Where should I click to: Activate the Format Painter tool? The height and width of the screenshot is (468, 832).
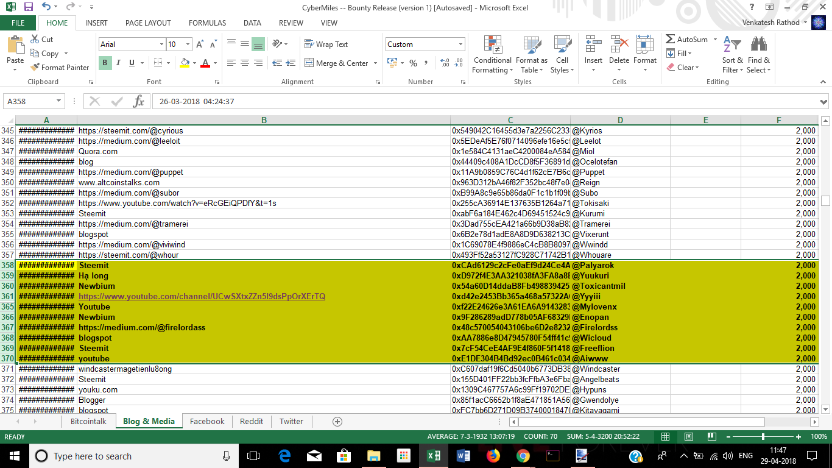point(60,67)
